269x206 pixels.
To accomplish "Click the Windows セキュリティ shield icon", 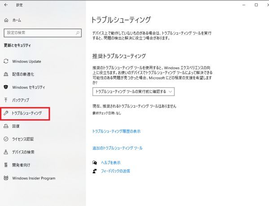I will pyautogui.click(x=6, y=87).
